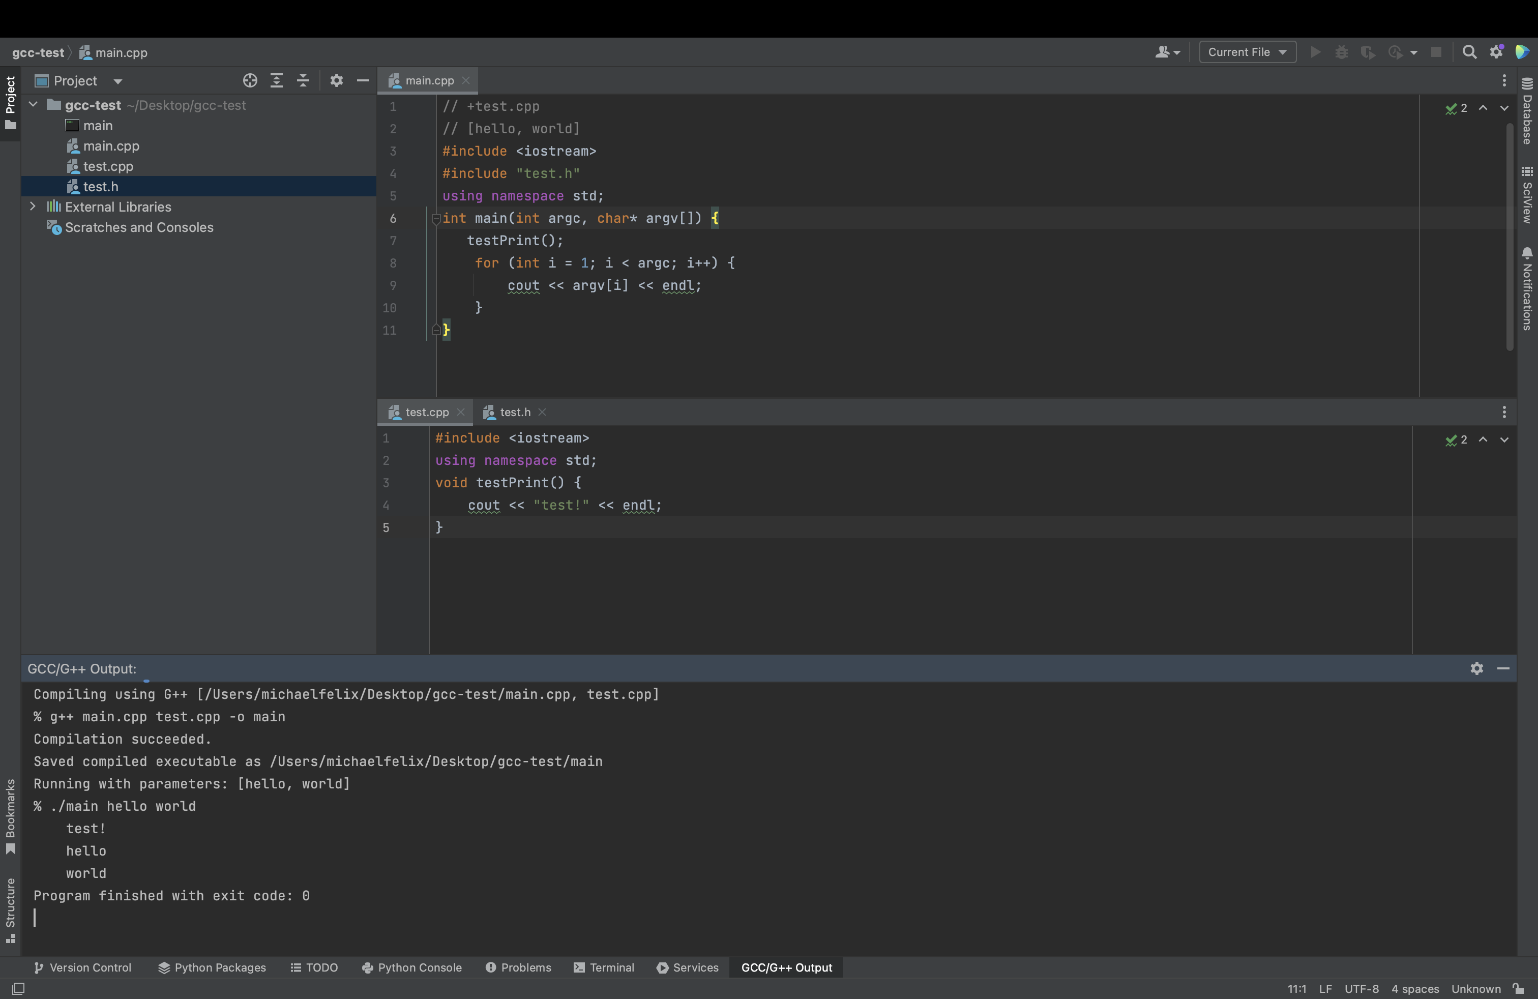Select GCC/G++ Output tab

click(786, 967)
